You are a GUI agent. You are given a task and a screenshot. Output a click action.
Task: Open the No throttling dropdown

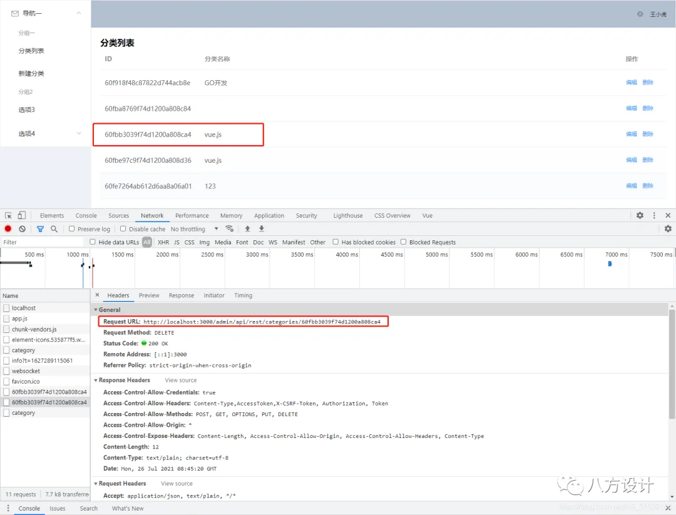pyautogui.click(x=195, y=229)
